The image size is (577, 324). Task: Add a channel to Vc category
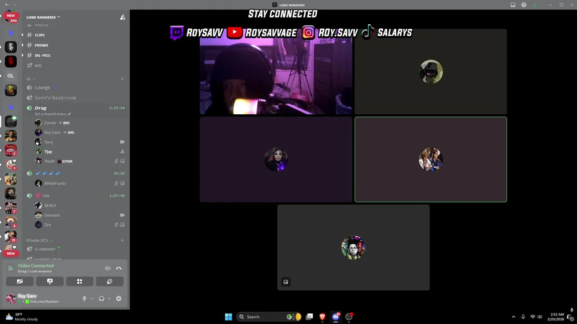122,79
